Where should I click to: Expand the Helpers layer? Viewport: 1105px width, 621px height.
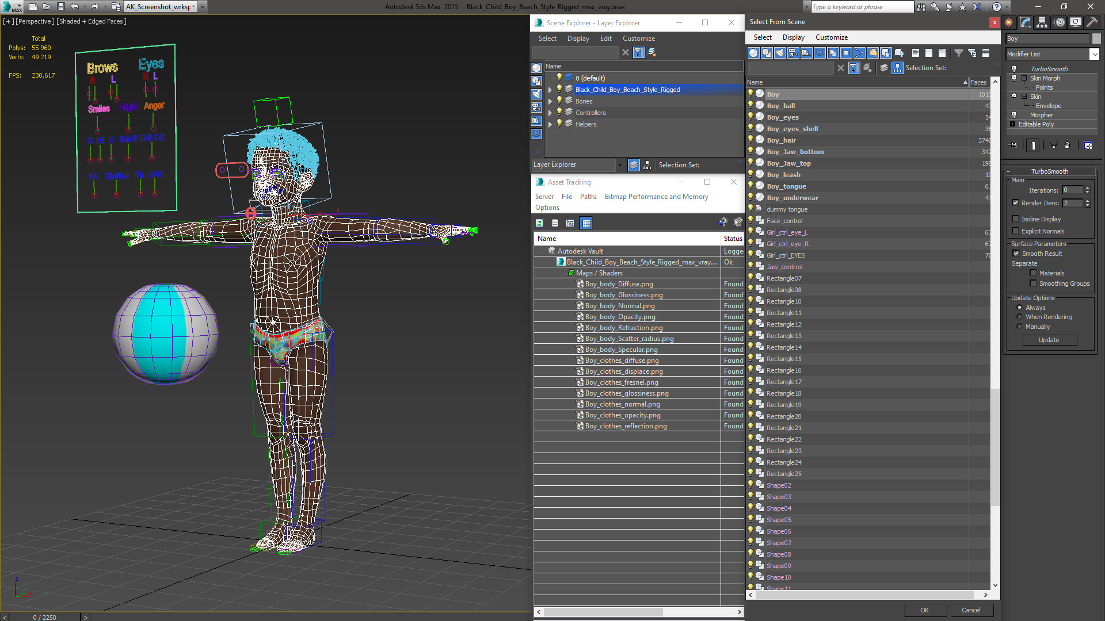pos(550,124)
